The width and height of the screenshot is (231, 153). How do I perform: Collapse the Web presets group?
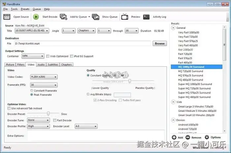tap(173, 102)
